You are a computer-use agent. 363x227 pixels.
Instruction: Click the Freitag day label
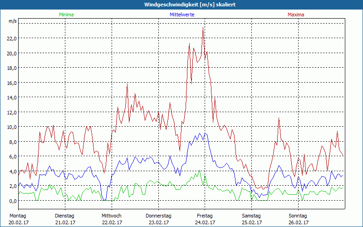205,216
